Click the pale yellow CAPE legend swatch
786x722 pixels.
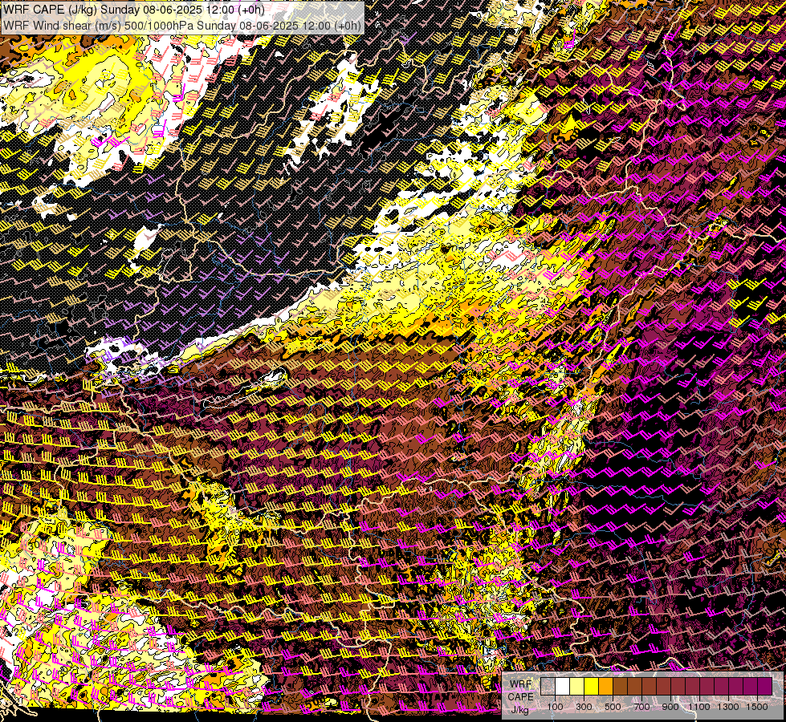(577, 687)
